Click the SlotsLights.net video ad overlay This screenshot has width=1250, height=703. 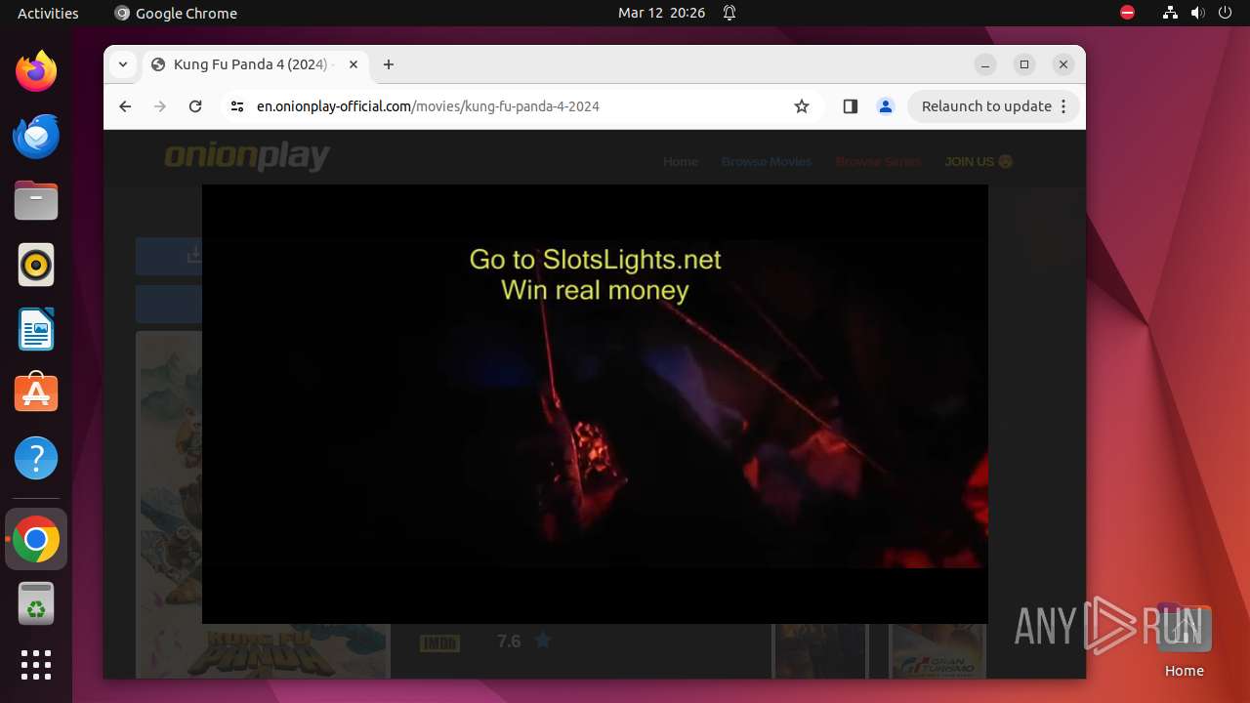pyautogui.click(x=595, y=403)
